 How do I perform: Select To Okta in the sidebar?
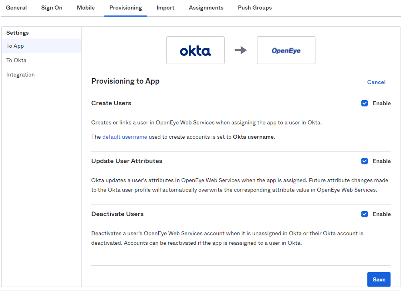(x=16, y=60)
